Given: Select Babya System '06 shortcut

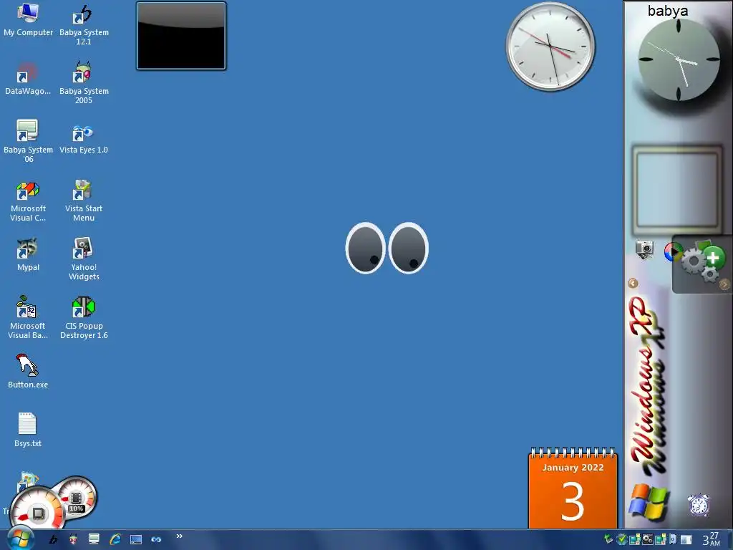Looking at the screenshot, I should 28,141.
